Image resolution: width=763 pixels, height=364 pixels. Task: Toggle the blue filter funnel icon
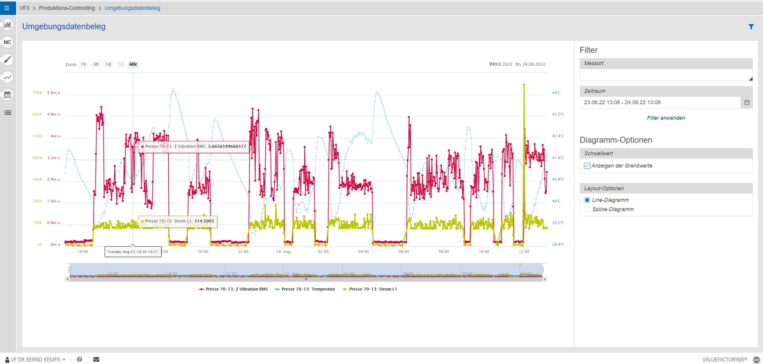[x=751, y=27]
